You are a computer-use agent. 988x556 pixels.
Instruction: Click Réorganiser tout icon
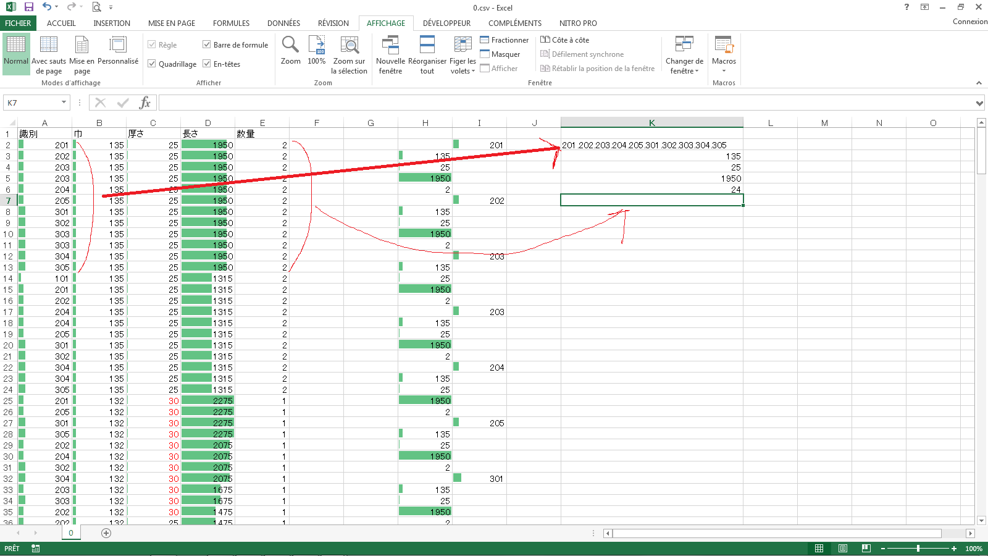pyautogui.click(x=427, y=45)
